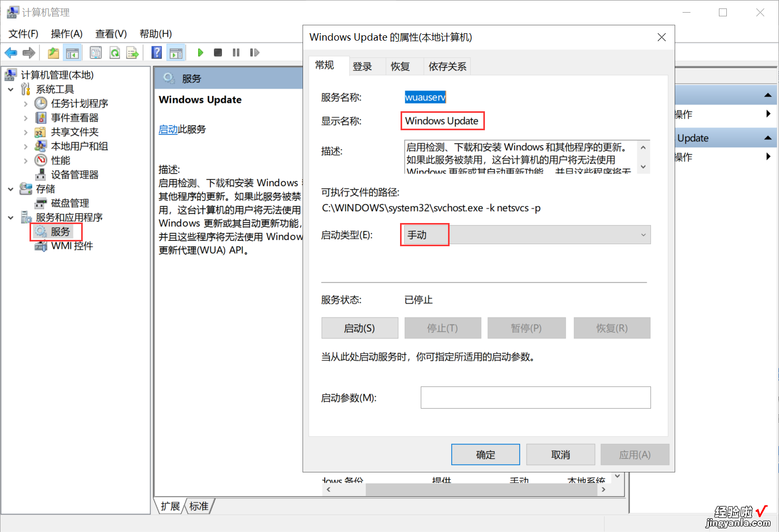Image resolution: width=779 pixels, height=532 pixels.
Task: Click 确定 to confirm the dialog
Action: click(485, 454)
